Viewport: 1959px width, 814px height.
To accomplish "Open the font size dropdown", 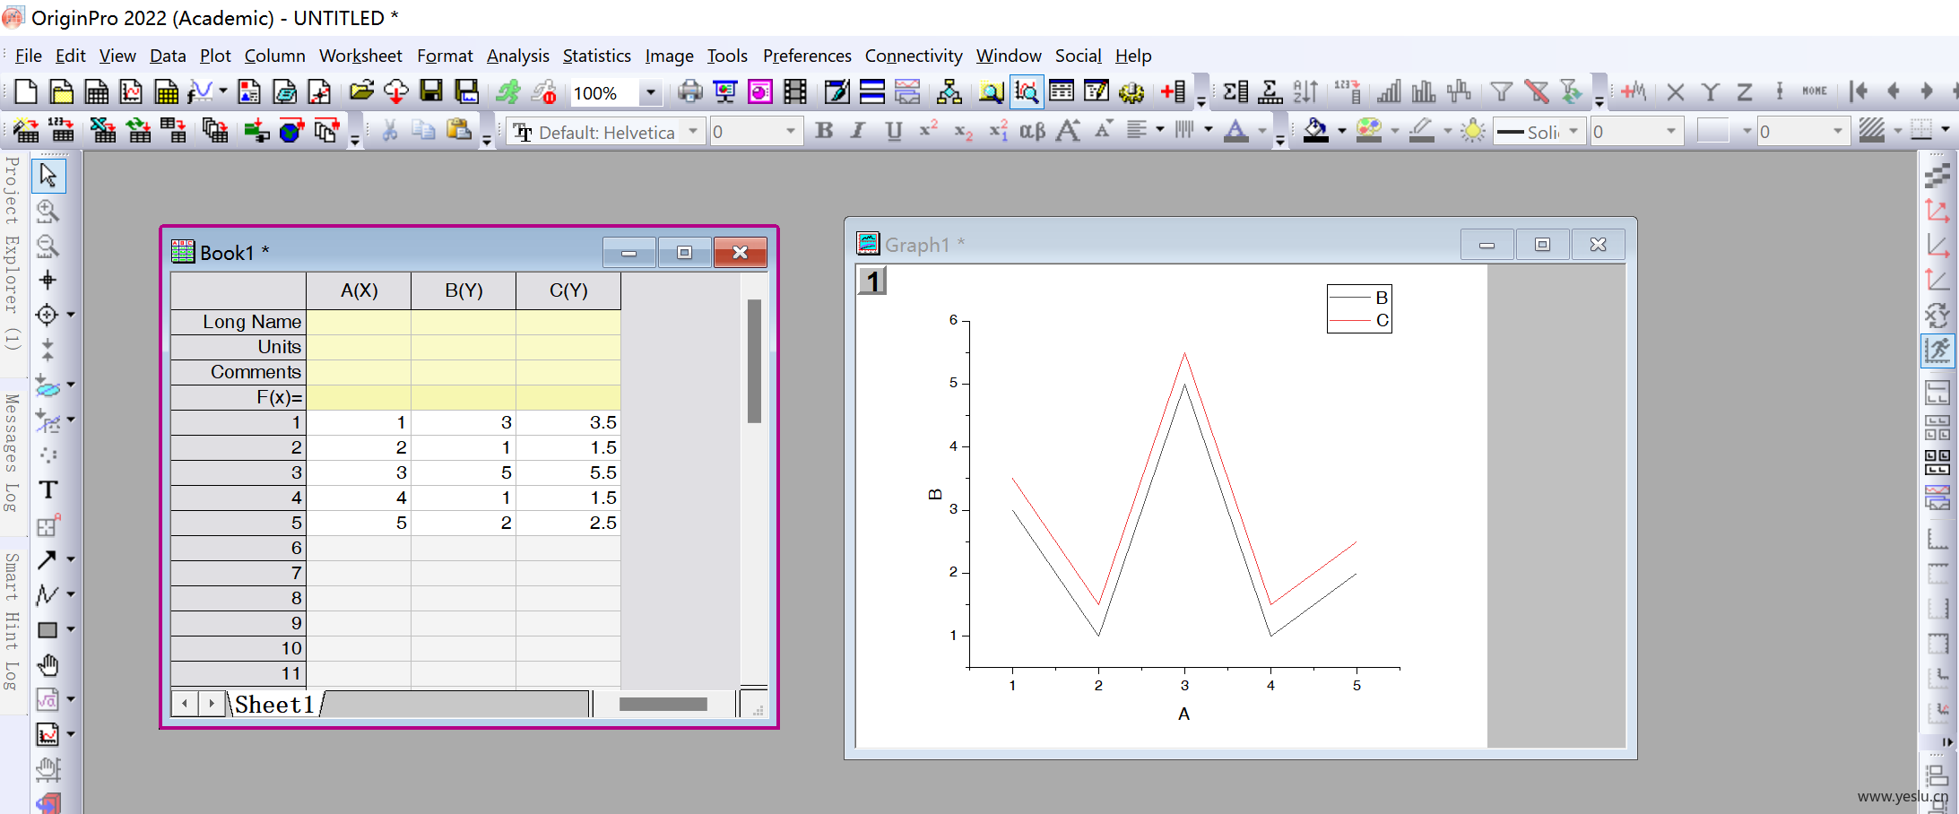I will pos(790,132).
